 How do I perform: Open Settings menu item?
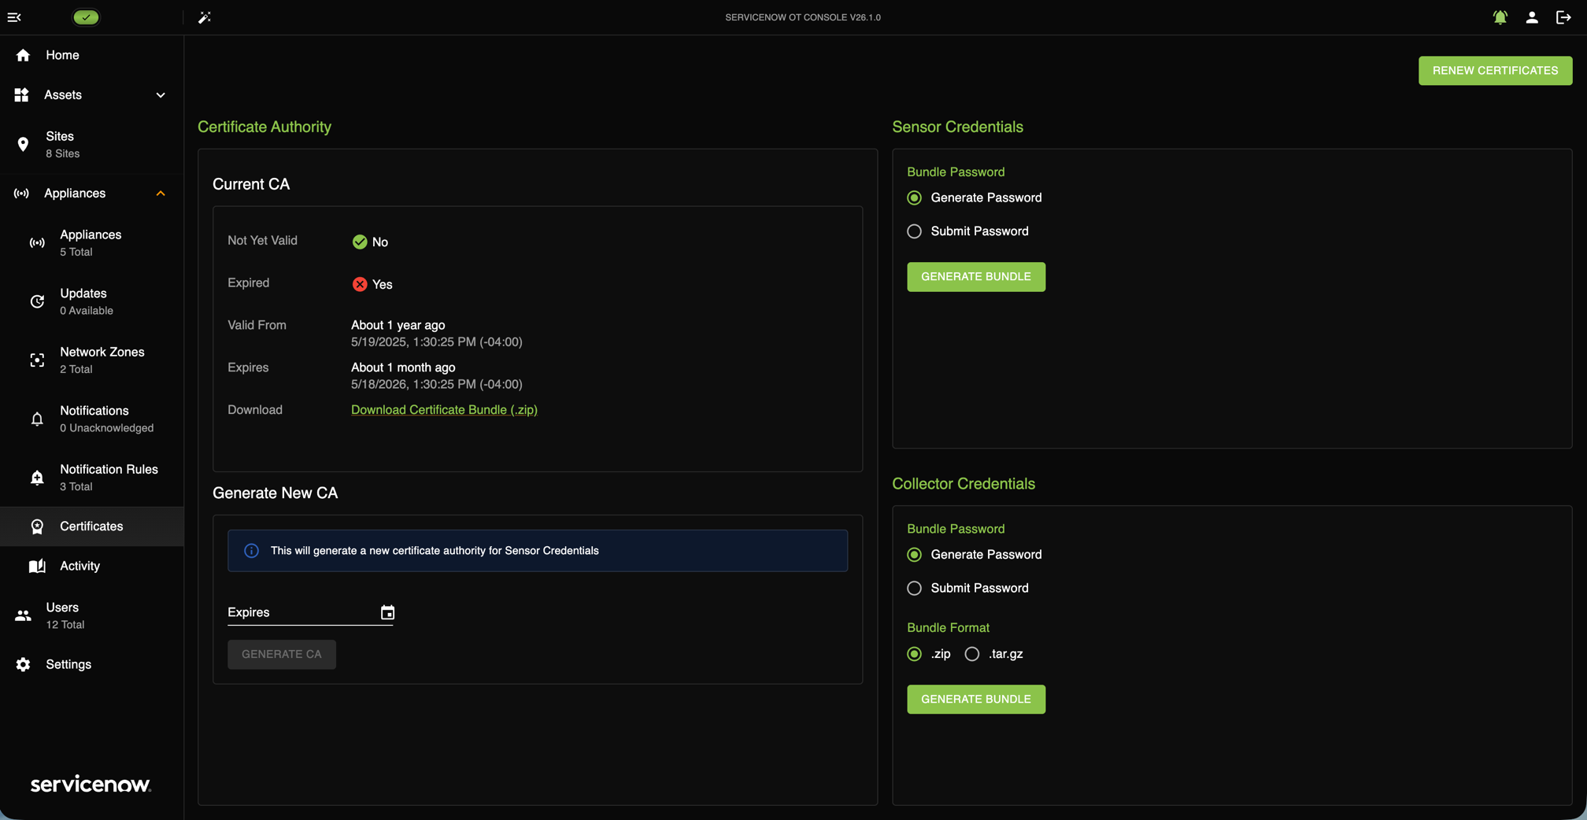[x=91, y=665]
